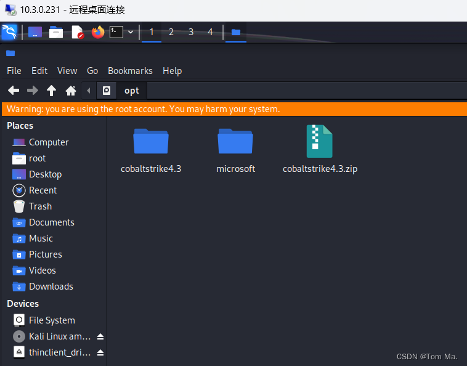Click the cobaltstrike4.3 folder name label
The image size is (467, 366).
click(x=151, y=169)
